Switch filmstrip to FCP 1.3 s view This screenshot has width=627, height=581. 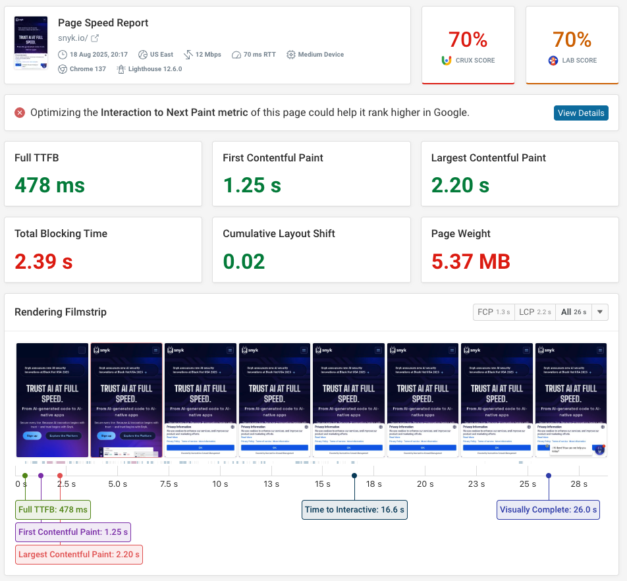coord(493,312)
